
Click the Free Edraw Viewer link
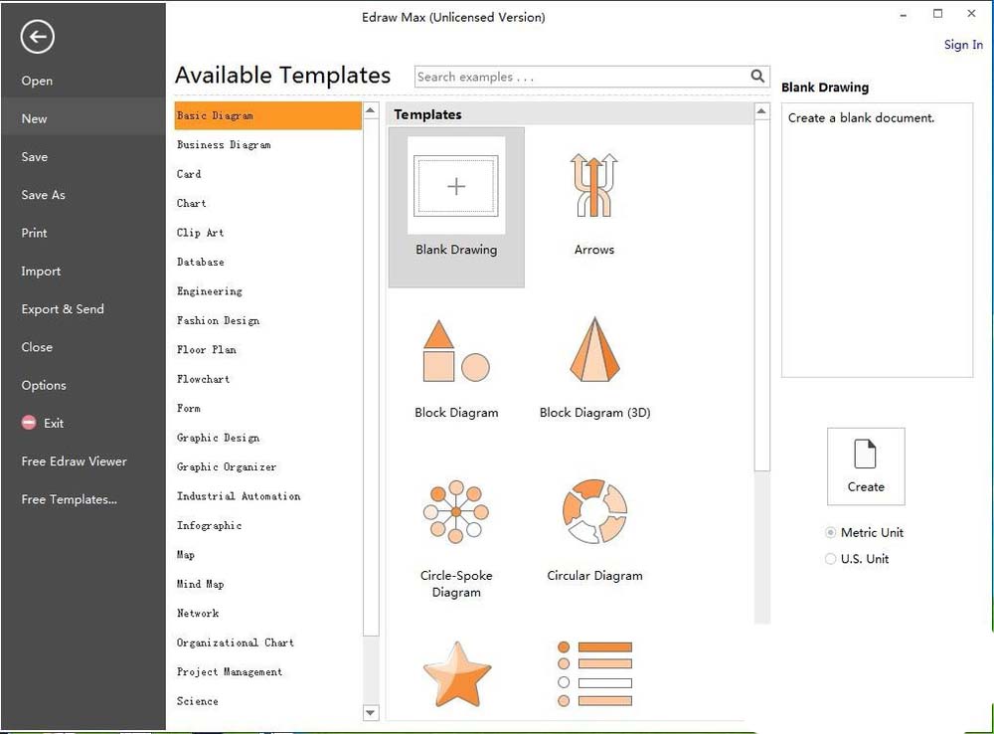click(x=75, y=461)
